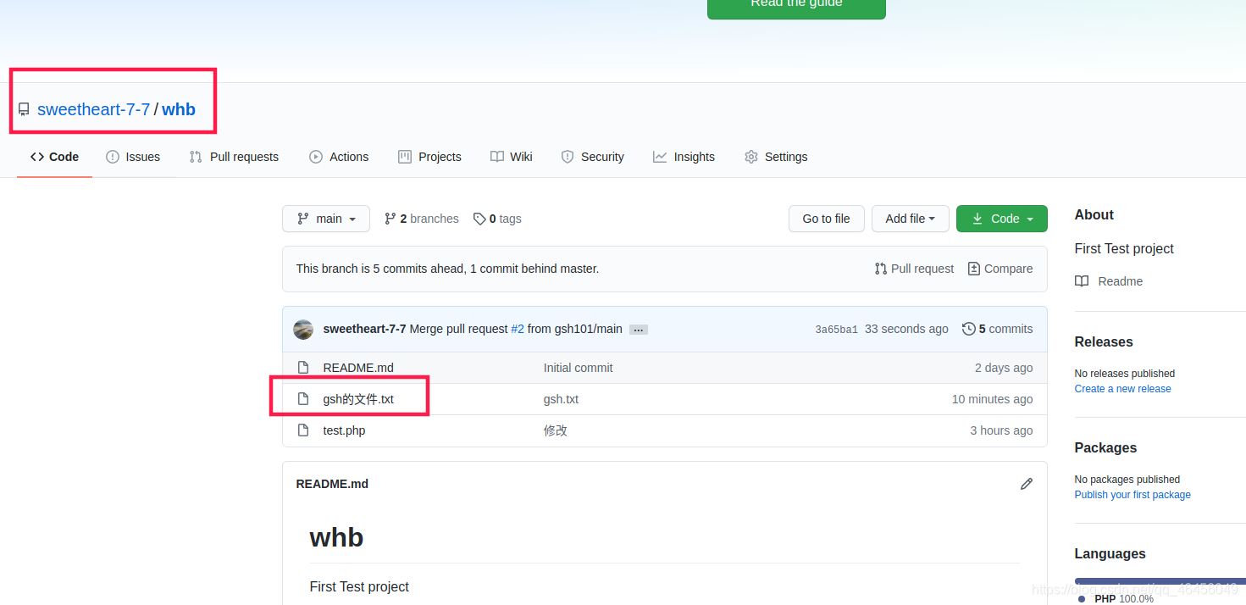Open the test.php file
This screenshot has width=1246, height=605.
coord(344,430)
